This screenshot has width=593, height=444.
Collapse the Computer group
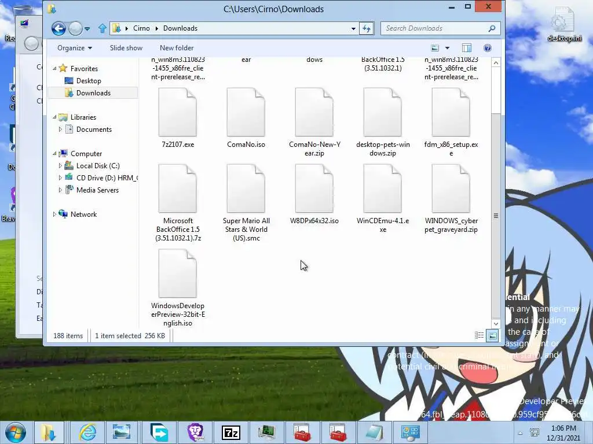point(54,153)
